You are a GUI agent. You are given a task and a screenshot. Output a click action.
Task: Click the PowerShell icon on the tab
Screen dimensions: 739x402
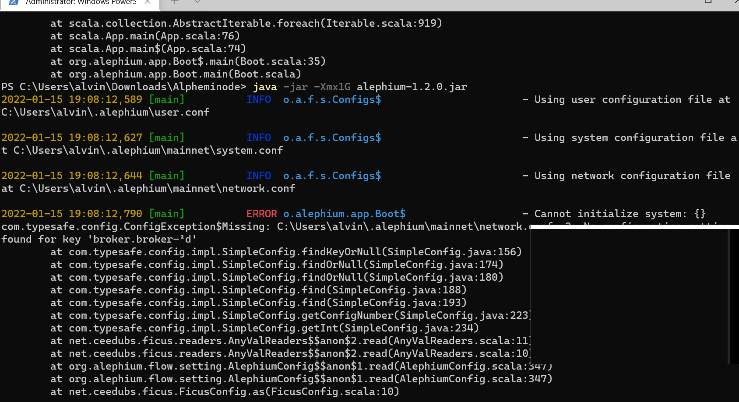coord(14,2)
